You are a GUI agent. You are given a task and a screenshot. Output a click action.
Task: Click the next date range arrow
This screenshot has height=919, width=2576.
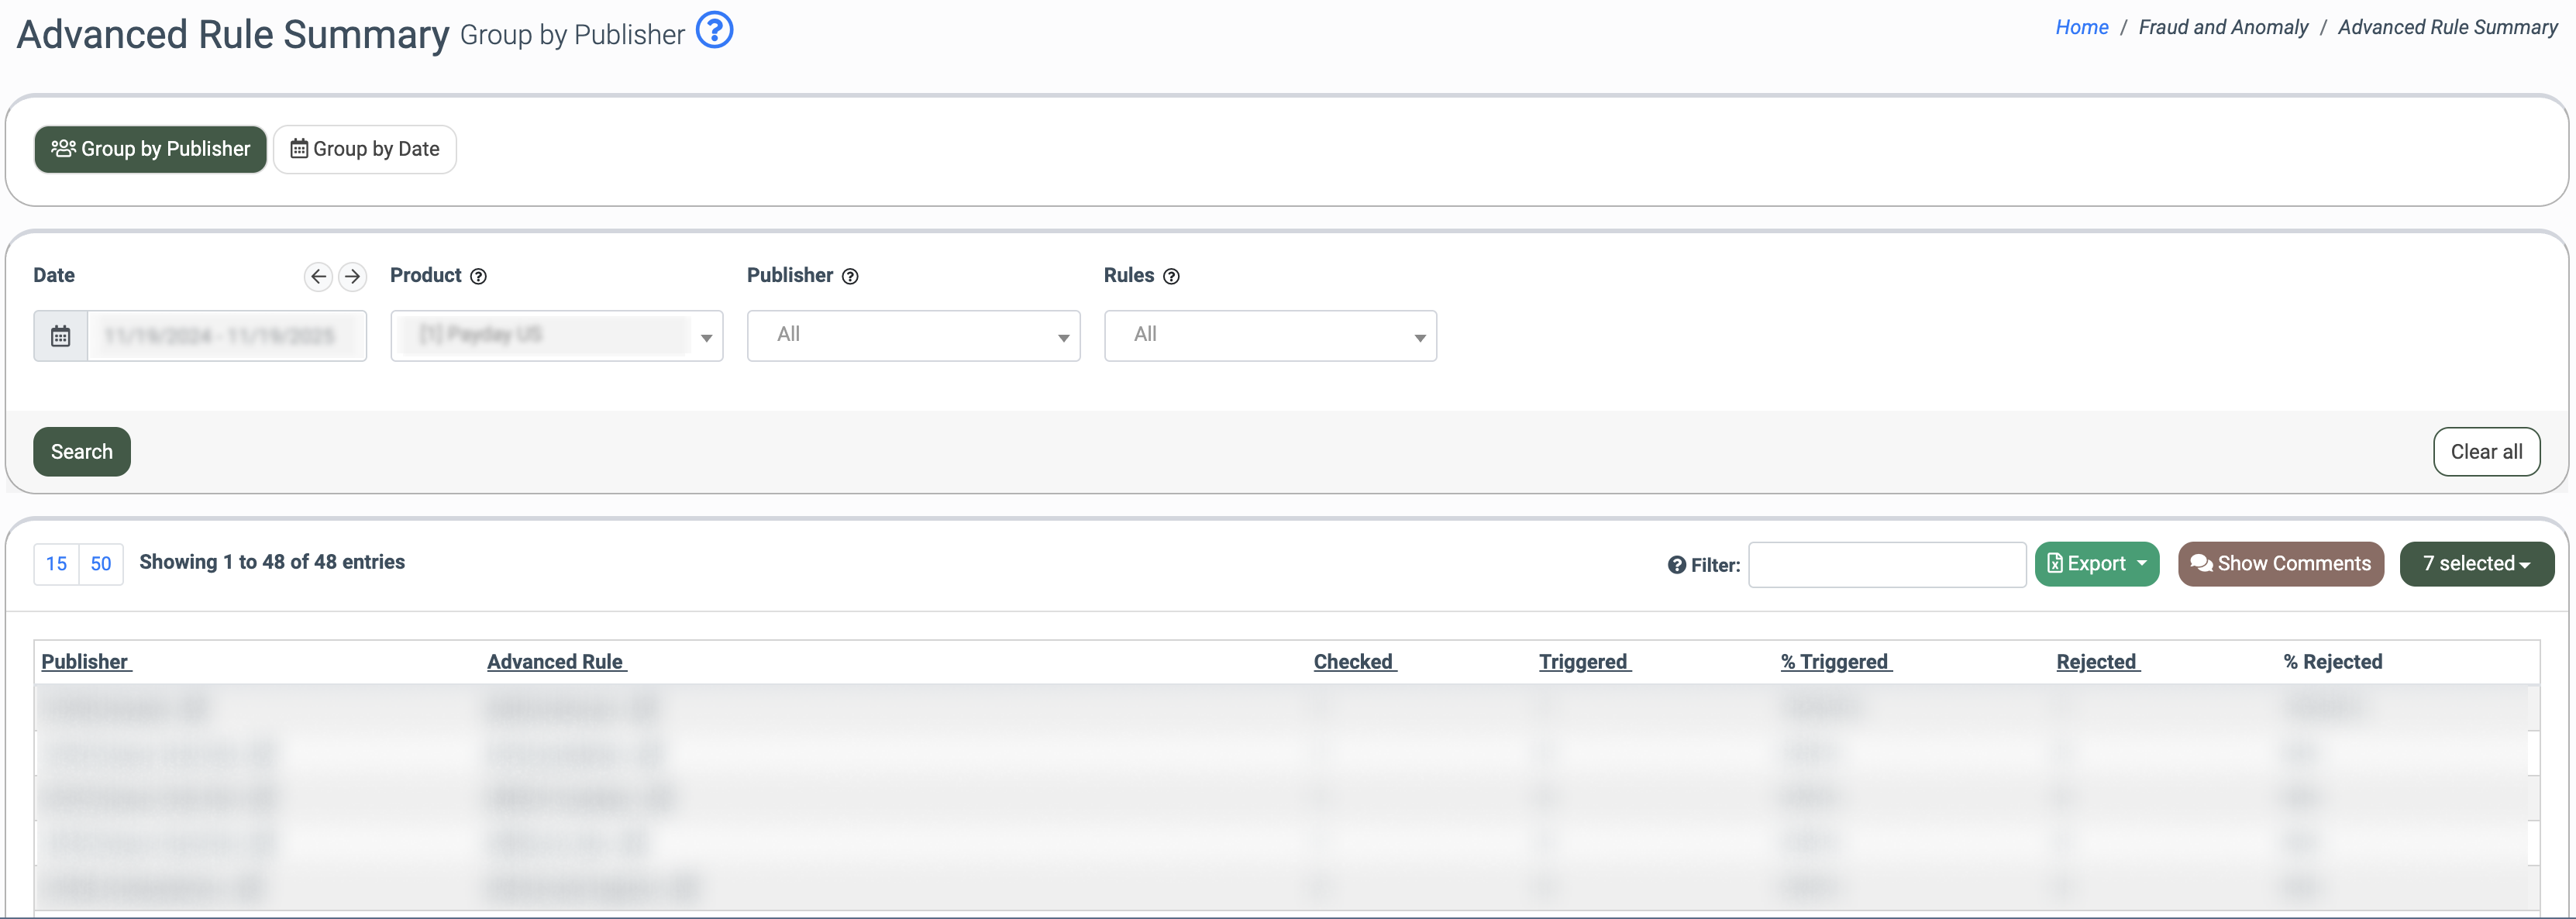[352, 276]
